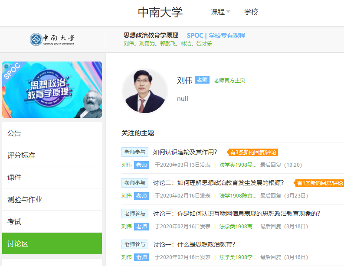Screen dimensions: 344x266
Task: Select the 讨论区 sidebar tab
Action: pos(52,243)
